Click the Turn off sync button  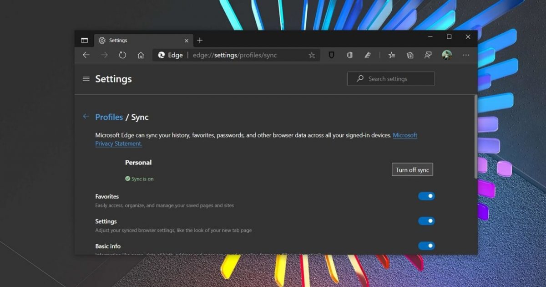(412, 170)
